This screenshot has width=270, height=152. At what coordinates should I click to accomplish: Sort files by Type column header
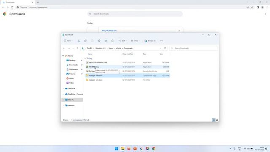pos(144,54)
